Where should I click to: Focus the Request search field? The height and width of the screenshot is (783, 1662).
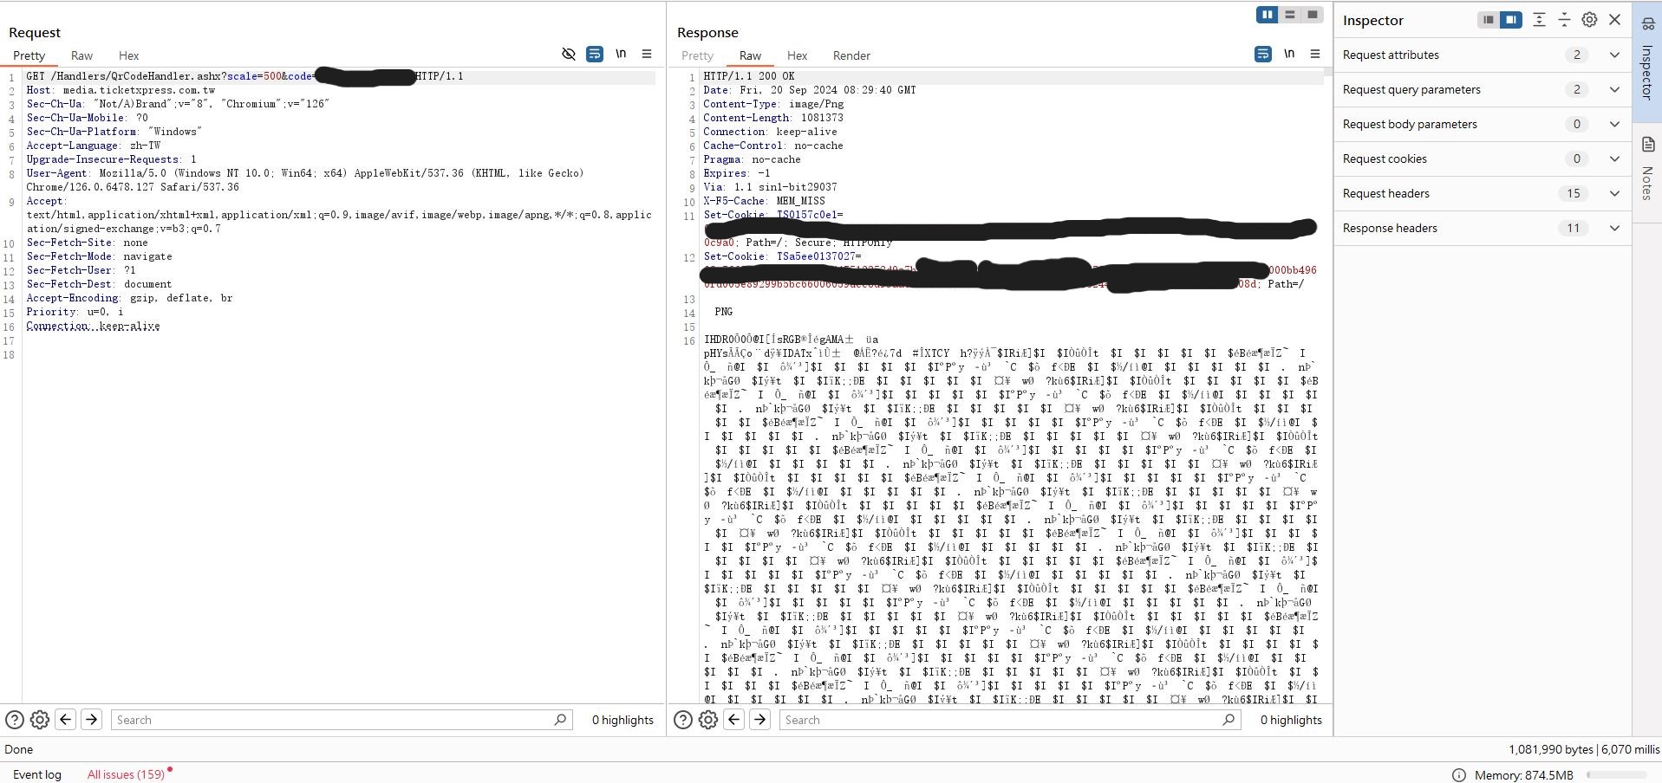pyautogui.click(x=342, y=720)
